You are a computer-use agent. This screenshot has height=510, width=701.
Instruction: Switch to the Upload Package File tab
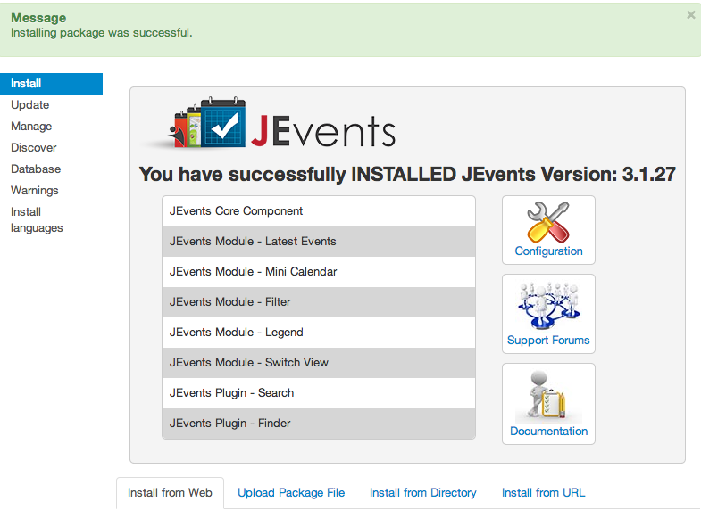click(291, 492)
